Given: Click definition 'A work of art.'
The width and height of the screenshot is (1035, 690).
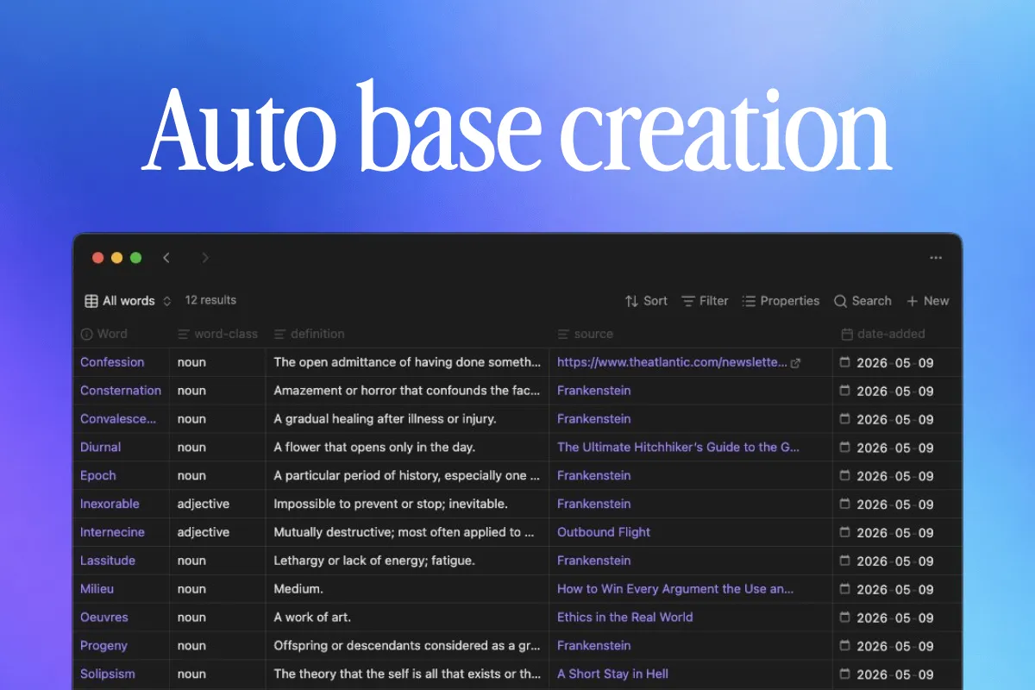Looking at the screenshot, I should coord(312,618).
